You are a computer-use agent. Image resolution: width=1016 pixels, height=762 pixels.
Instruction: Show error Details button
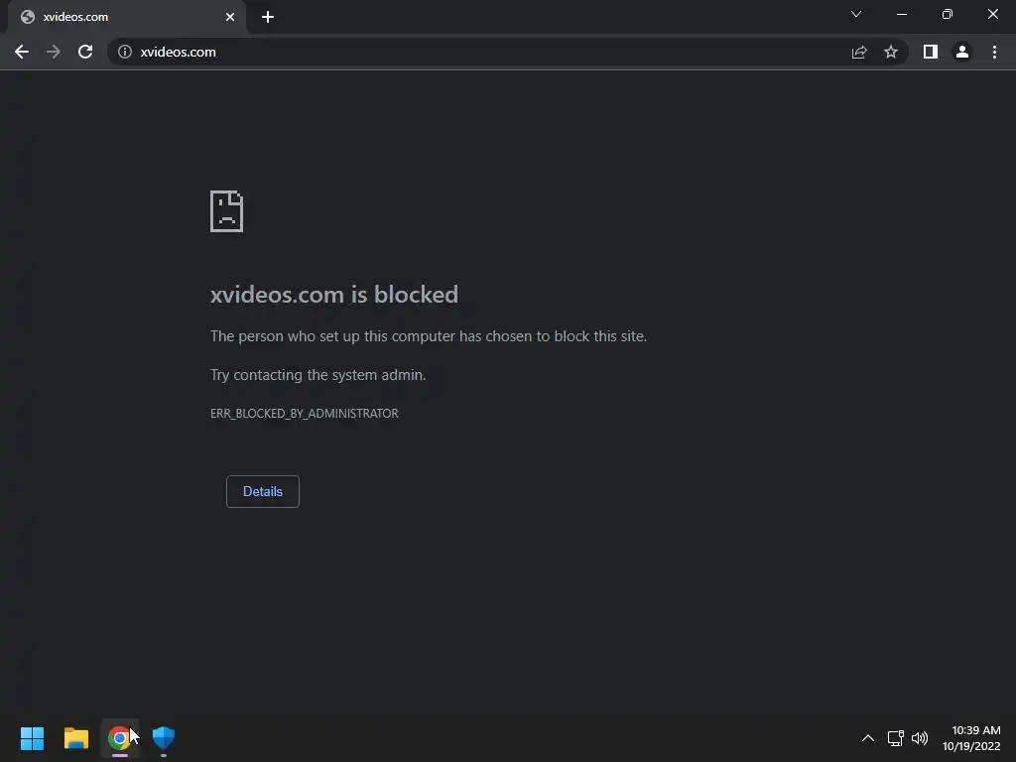262,492
